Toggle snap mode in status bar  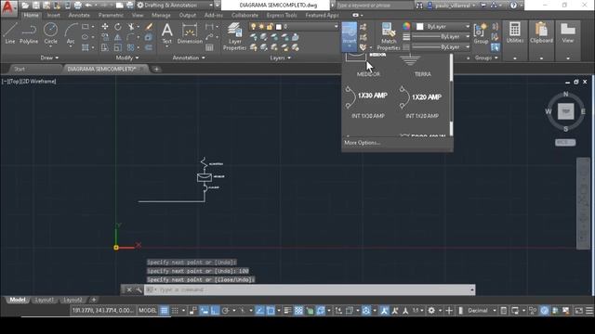click(x=175, y=311)
